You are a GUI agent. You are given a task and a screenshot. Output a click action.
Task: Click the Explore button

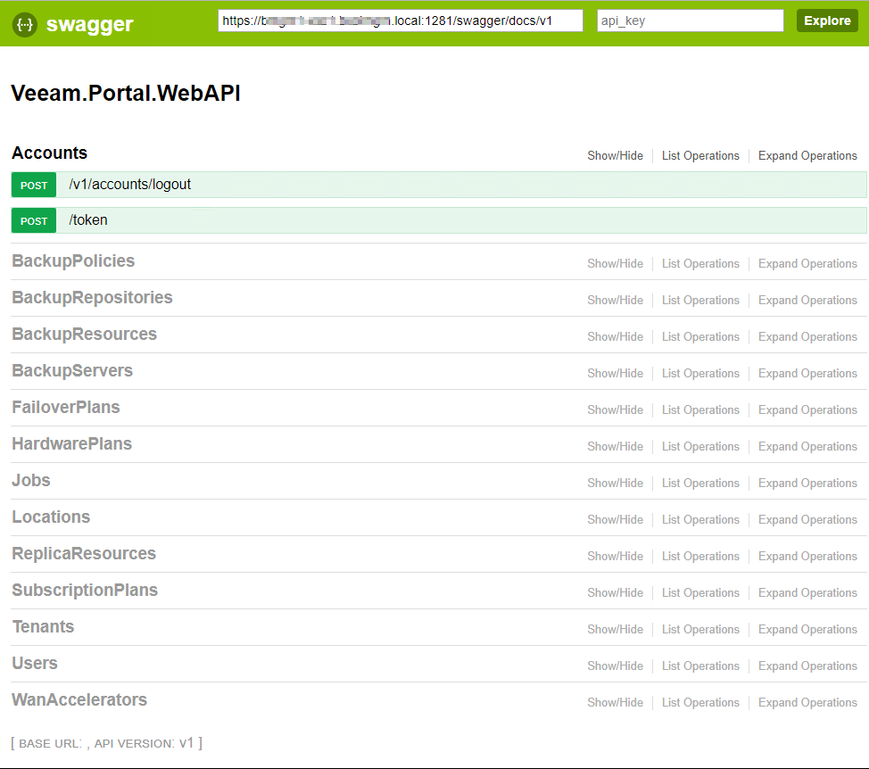pos(827,21)
